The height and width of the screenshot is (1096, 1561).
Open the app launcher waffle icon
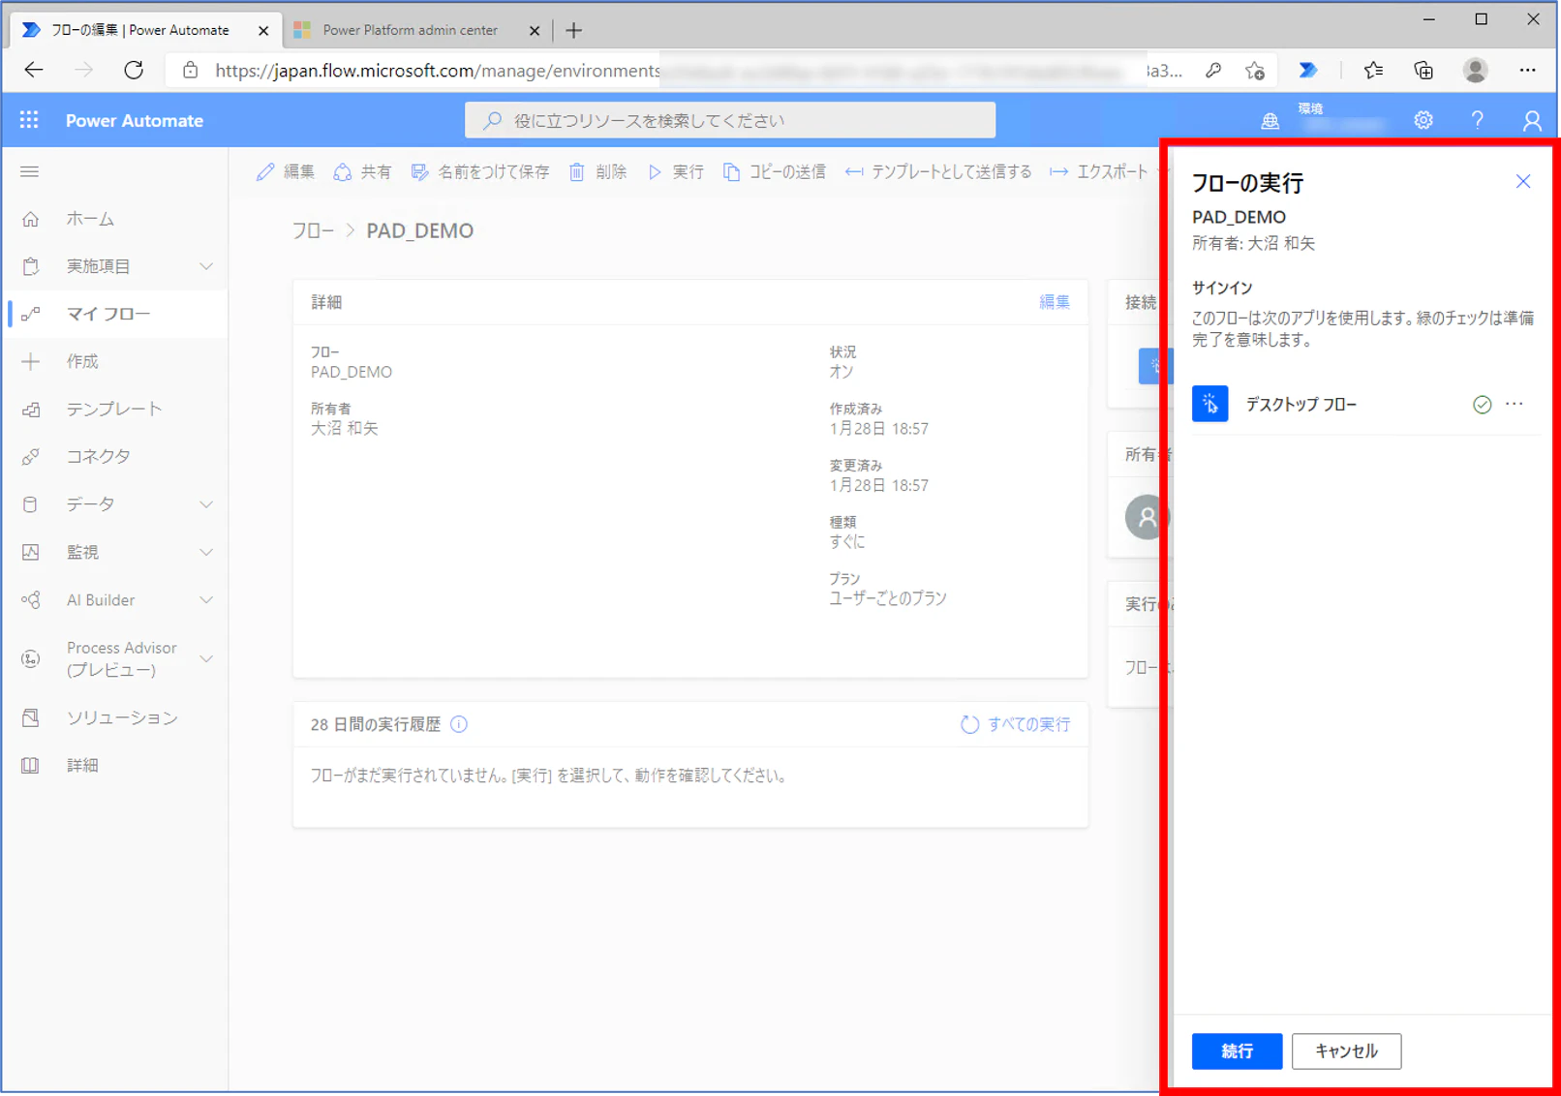coord(29,120)
